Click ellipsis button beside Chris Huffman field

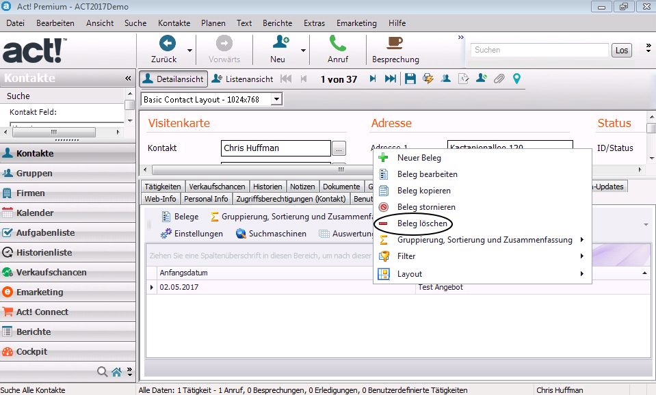point(339,148)
